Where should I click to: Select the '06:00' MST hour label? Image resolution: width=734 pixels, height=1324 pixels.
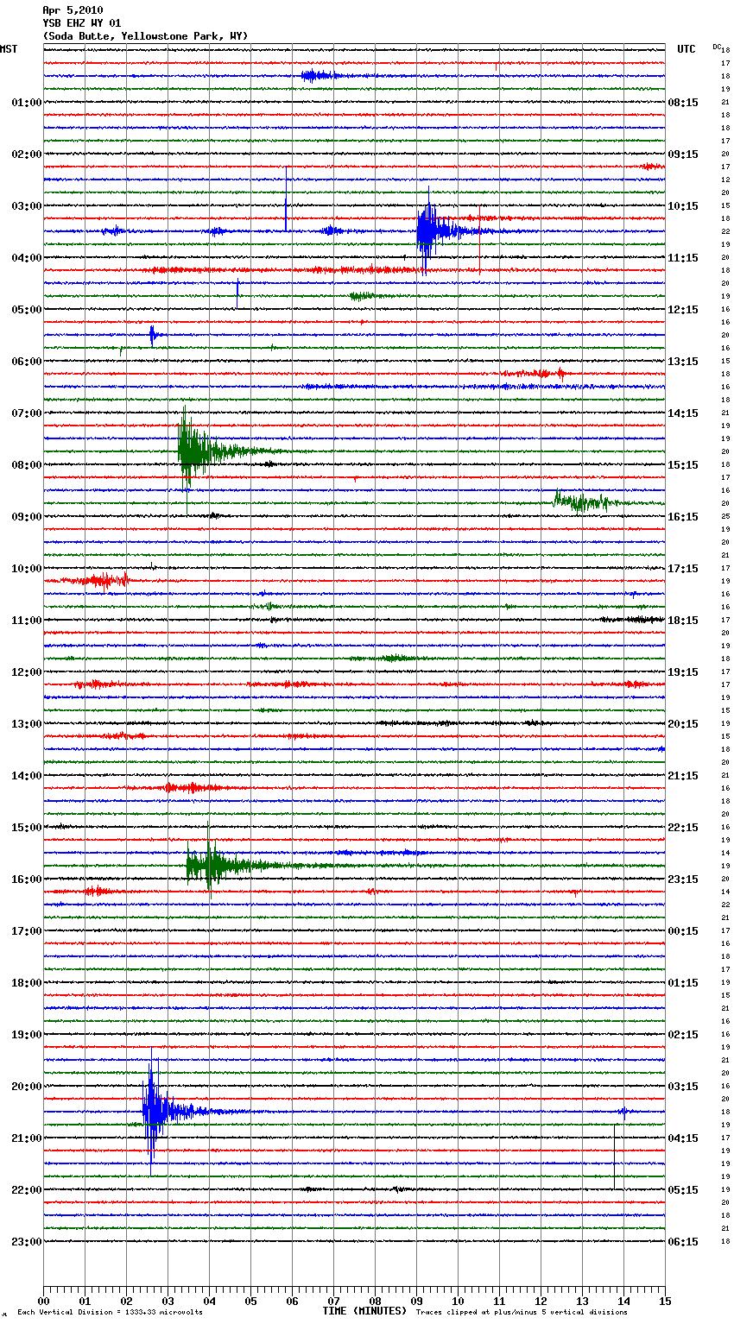[x=26, y=362]
